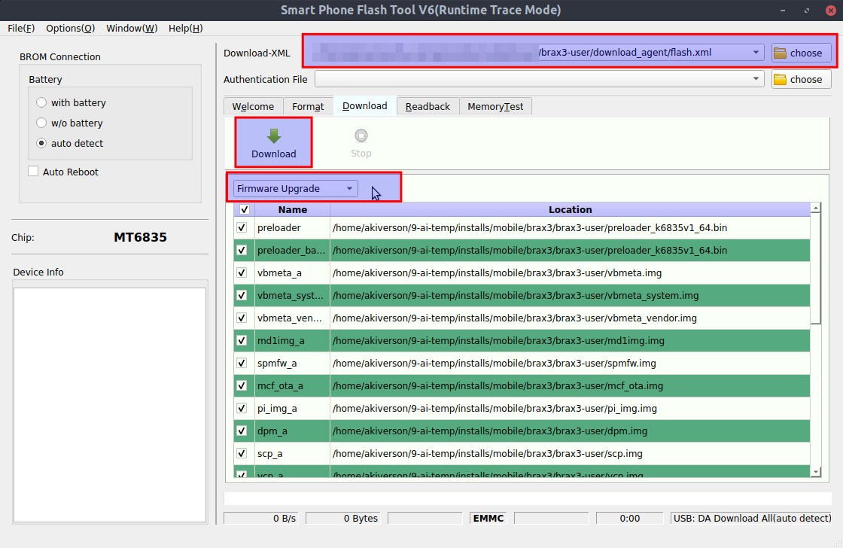Open the Options menu
The height and width of the screenshot is (548, 843).
tap(70, 28)
